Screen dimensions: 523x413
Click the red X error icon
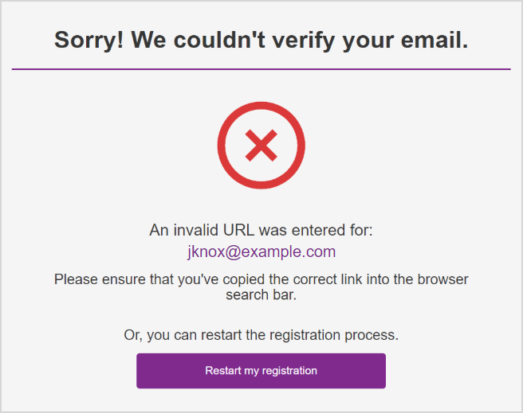[261, 146]
